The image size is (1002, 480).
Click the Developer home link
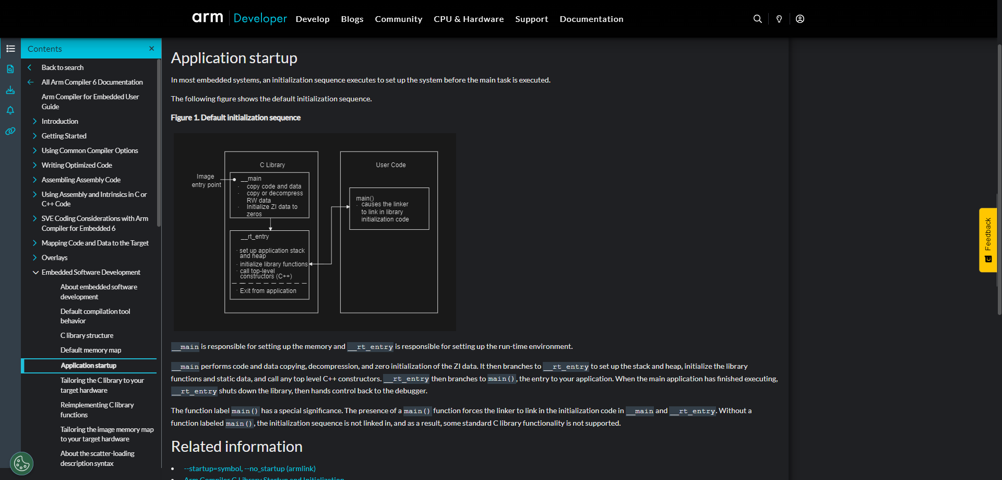260,18
